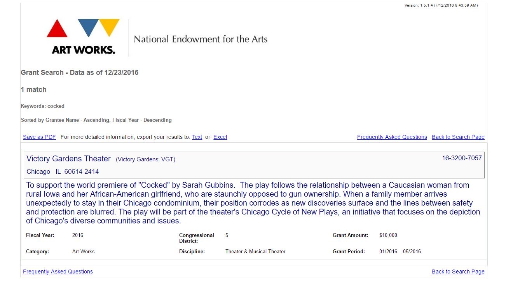Click the Art Works logo image
Image resolution: width=506 pixels, height=294 pixels.
83,36
